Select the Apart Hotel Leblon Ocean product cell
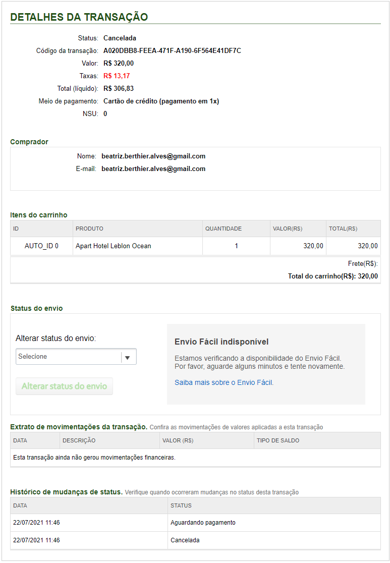 (x=114, y=246)
